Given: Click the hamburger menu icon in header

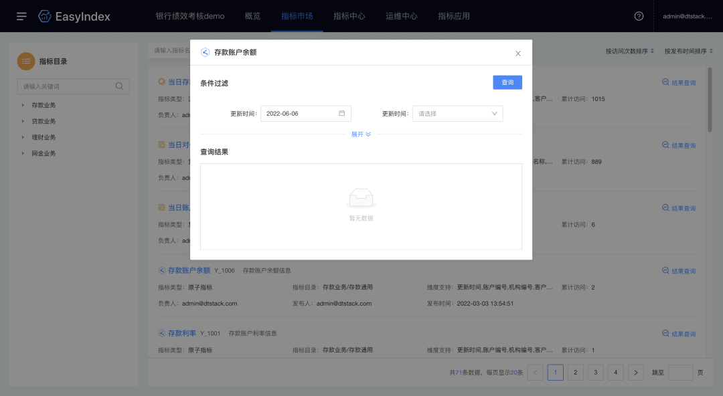Looking at the screenshot, I should tap(21, 16).
